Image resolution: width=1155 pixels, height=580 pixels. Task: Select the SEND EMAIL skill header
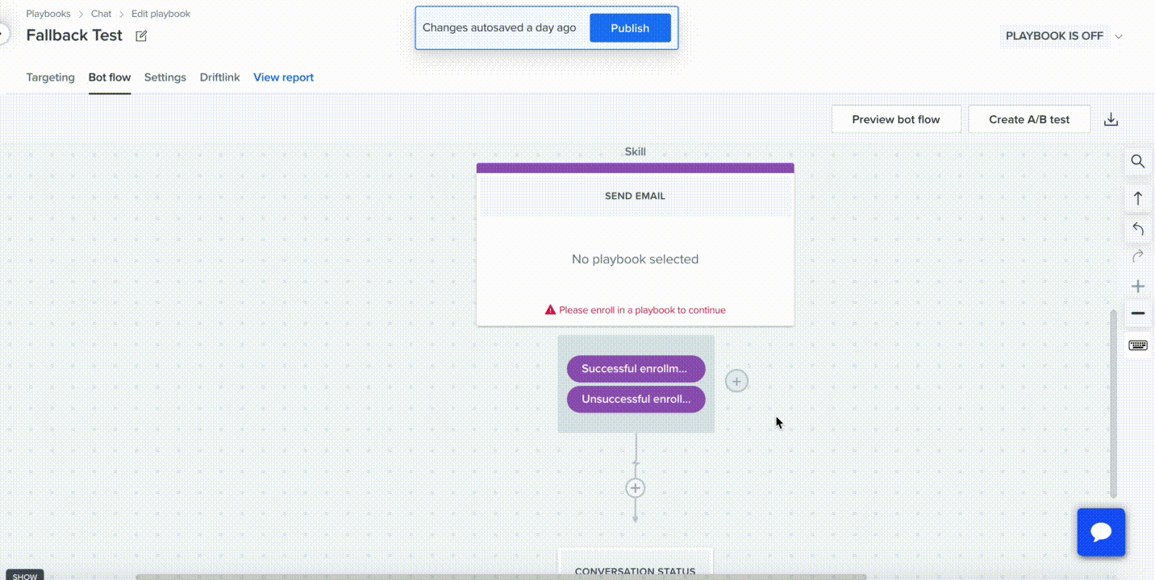click(636, 196)
